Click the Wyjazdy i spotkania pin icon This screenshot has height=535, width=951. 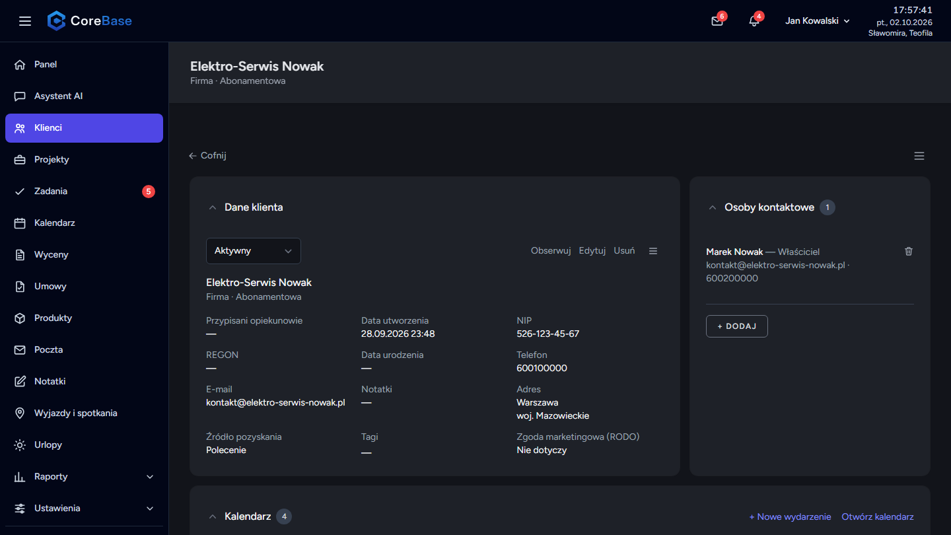point(20,413)
